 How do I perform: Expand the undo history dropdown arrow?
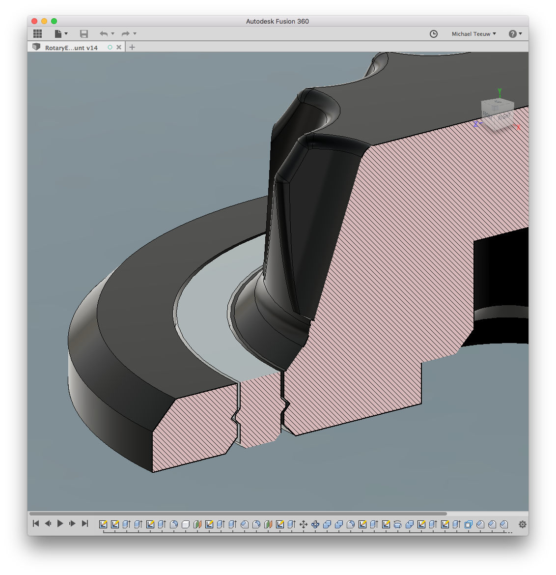click(x=113, y=34)
